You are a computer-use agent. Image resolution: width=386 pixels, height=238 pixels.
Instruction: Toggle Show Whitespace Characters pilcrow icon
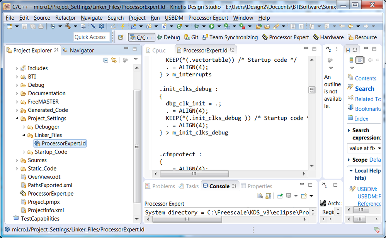coord(301,26)
